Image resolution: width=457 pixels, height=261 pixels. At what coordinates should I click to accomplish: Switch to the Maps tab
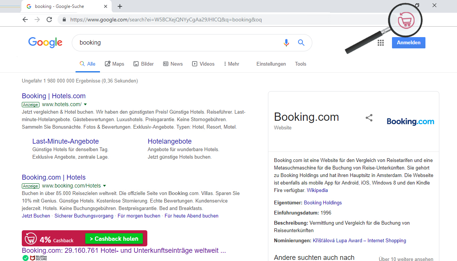(x=114, y=64)
